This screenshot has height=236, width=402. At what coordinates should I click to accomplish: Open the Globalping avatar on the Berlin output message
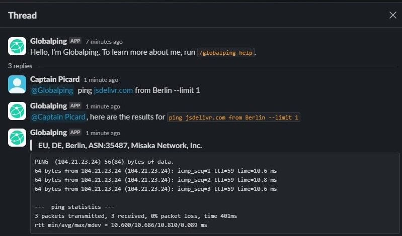click(x=17, y=138)
